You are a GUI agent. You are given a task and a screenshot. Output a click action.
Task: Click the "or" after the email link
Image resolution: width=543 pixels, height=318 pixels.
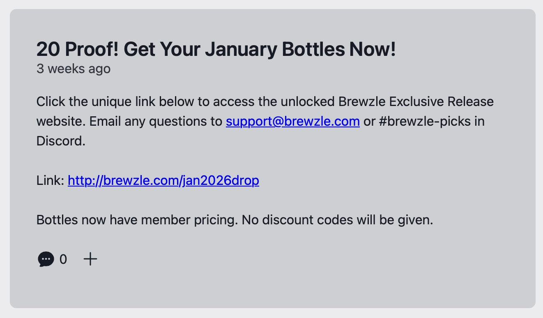[x=369, y=122]
